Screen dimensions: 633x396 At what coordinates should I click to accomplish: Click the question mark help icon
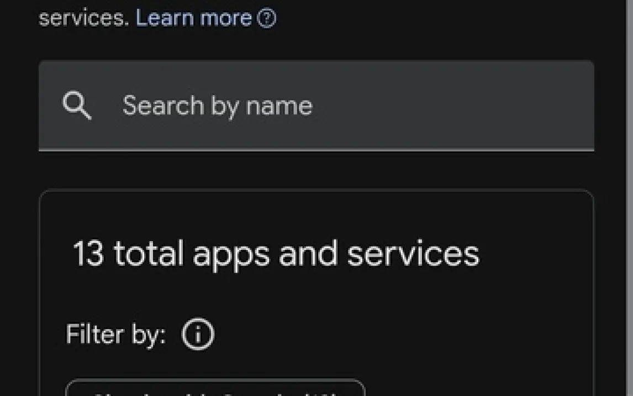click(267, 19)
